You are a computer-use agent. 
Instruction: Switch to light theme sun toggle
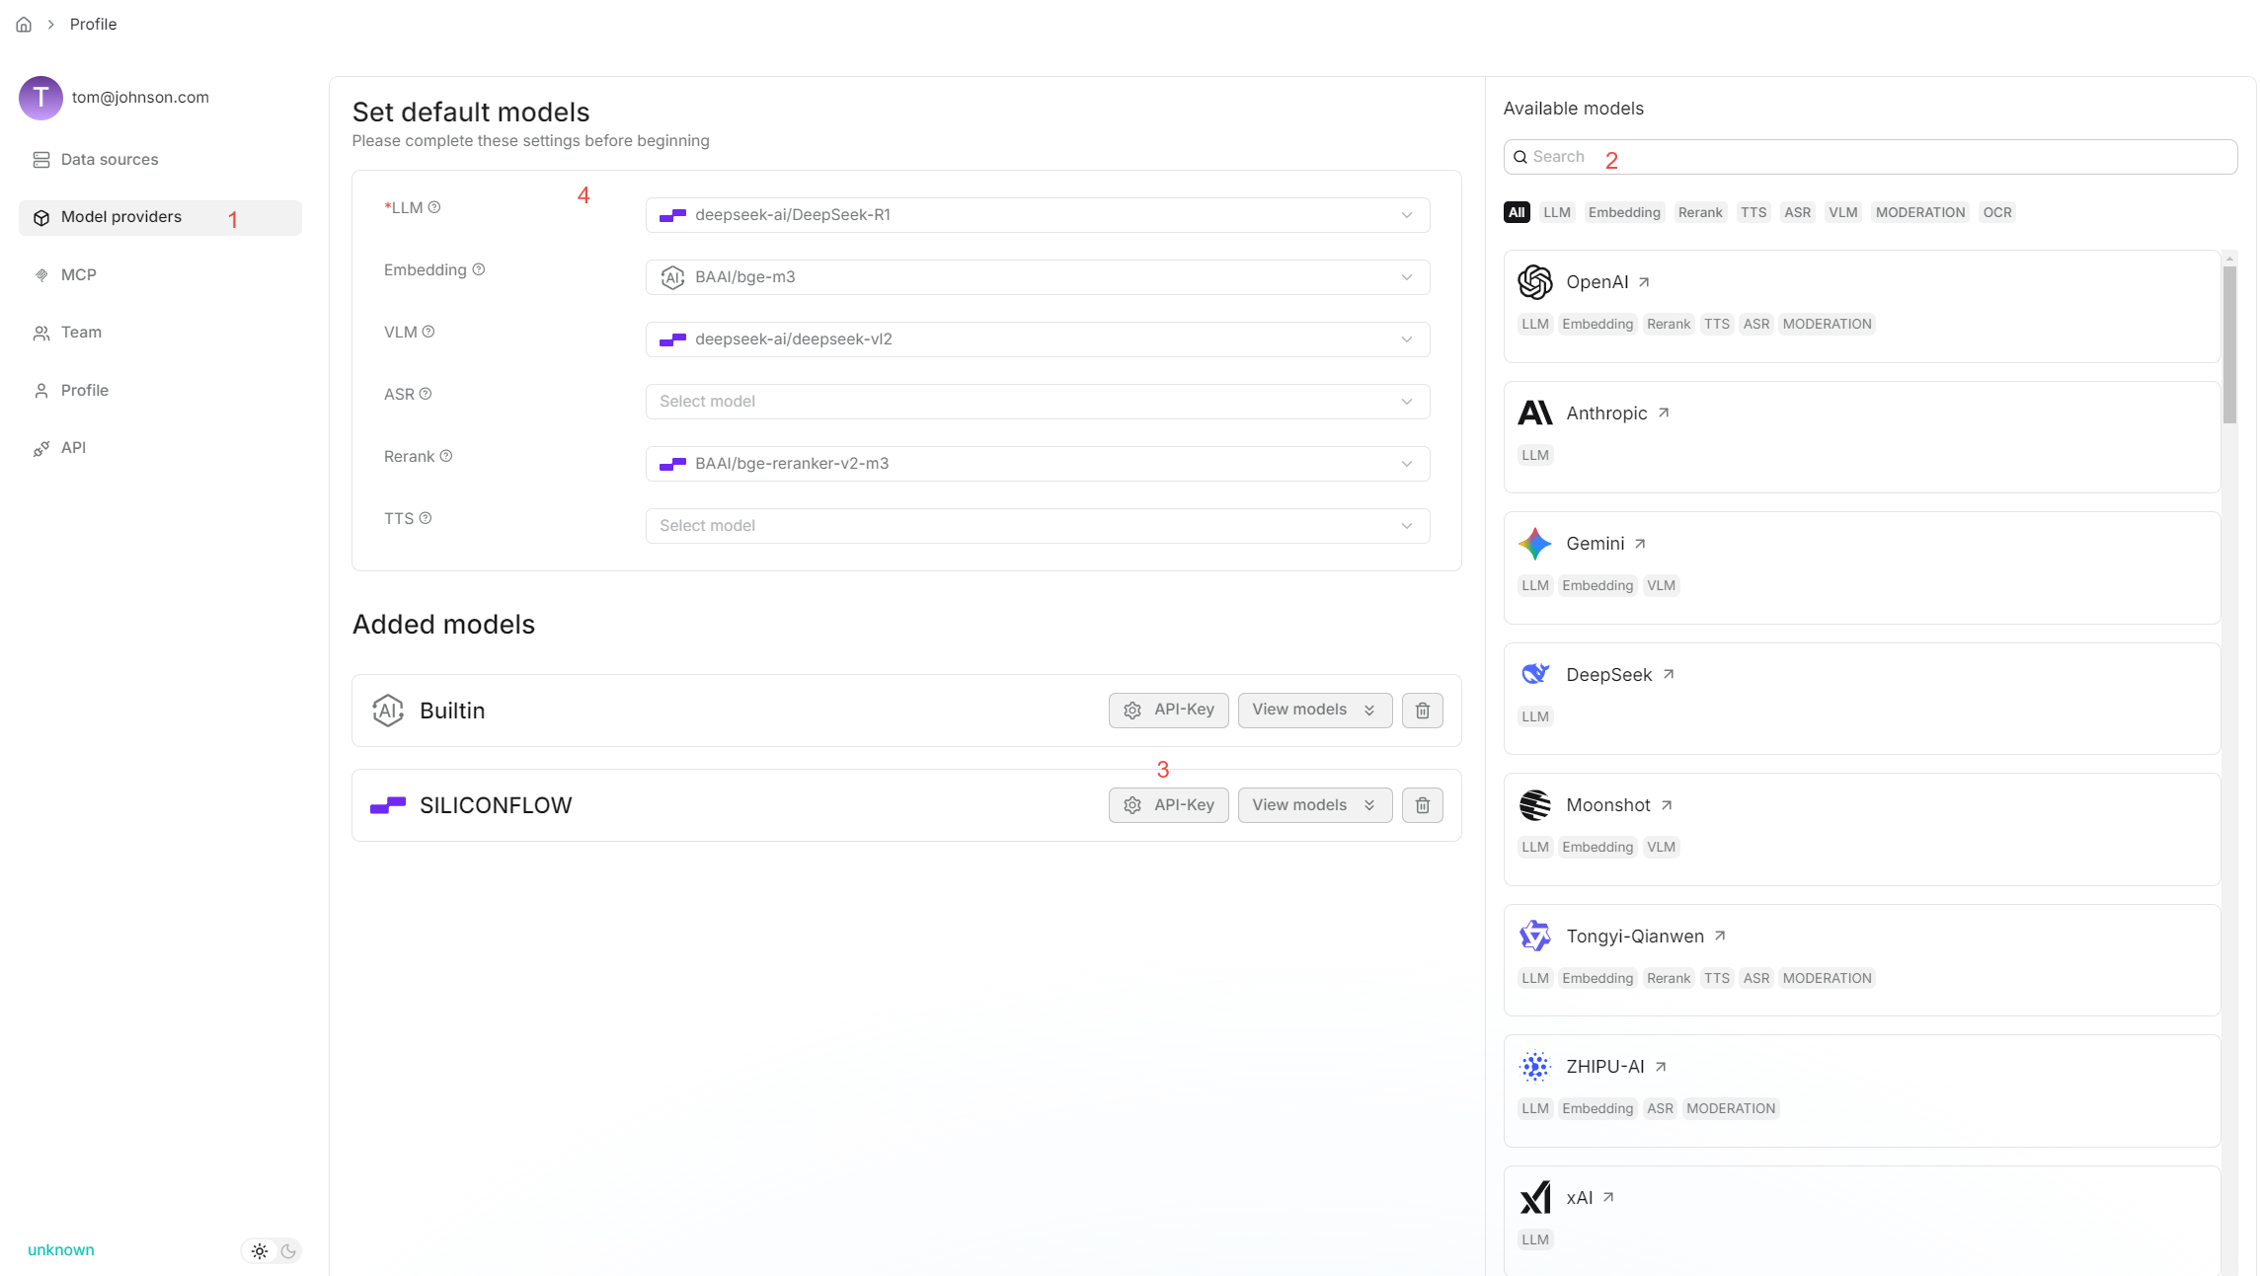pyautogui.click(x=260, y=1251)
